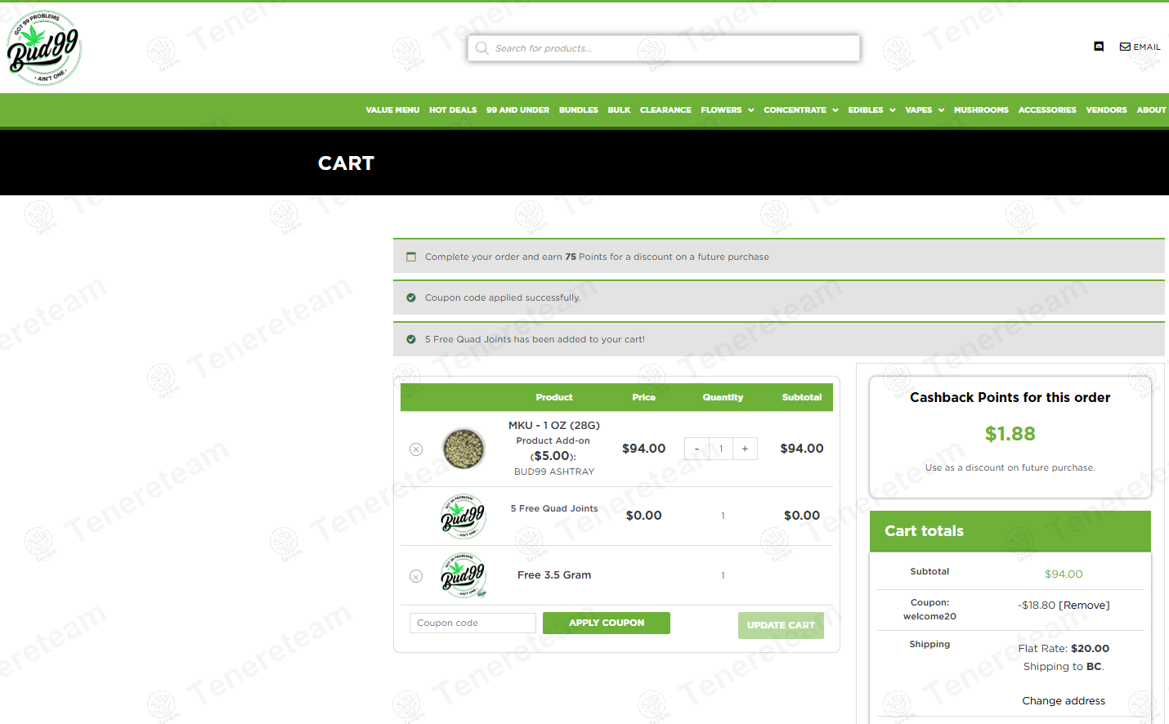Click the Update Cart button
This screenshot has width=1169, height=724.
[x=781, y=625]
